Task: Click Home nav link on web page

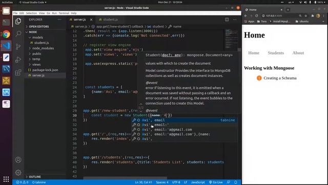Action: click(x=254, y=53)
